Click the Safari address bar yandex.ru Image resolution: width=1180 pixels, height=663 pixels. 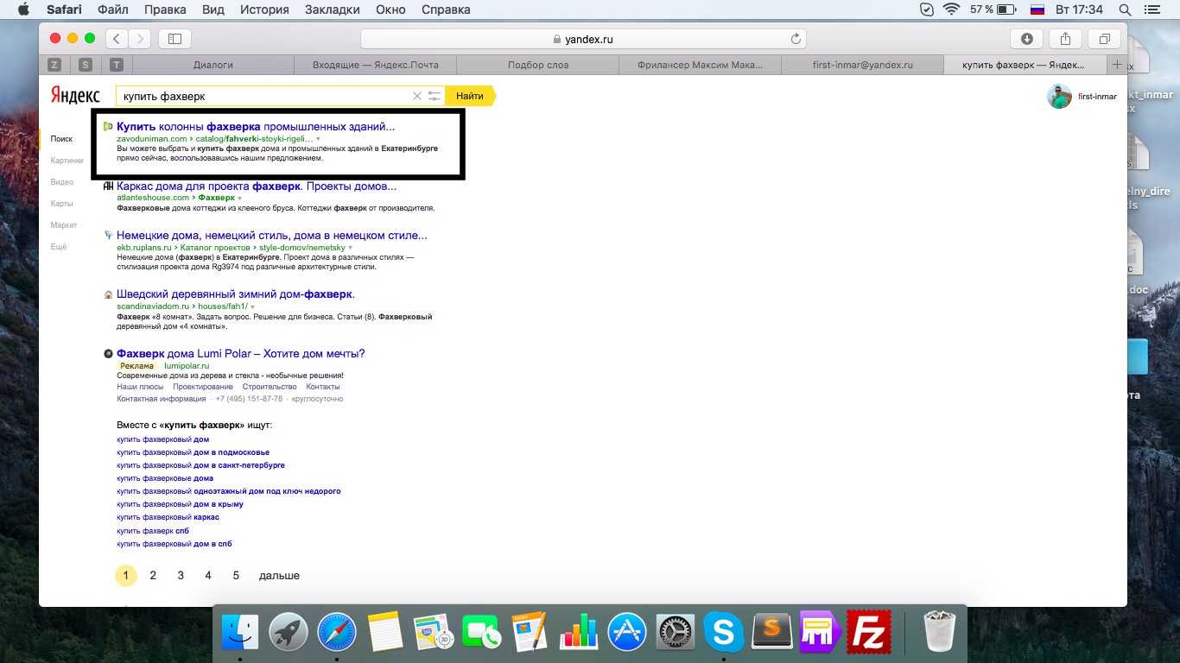pos(583,39)
